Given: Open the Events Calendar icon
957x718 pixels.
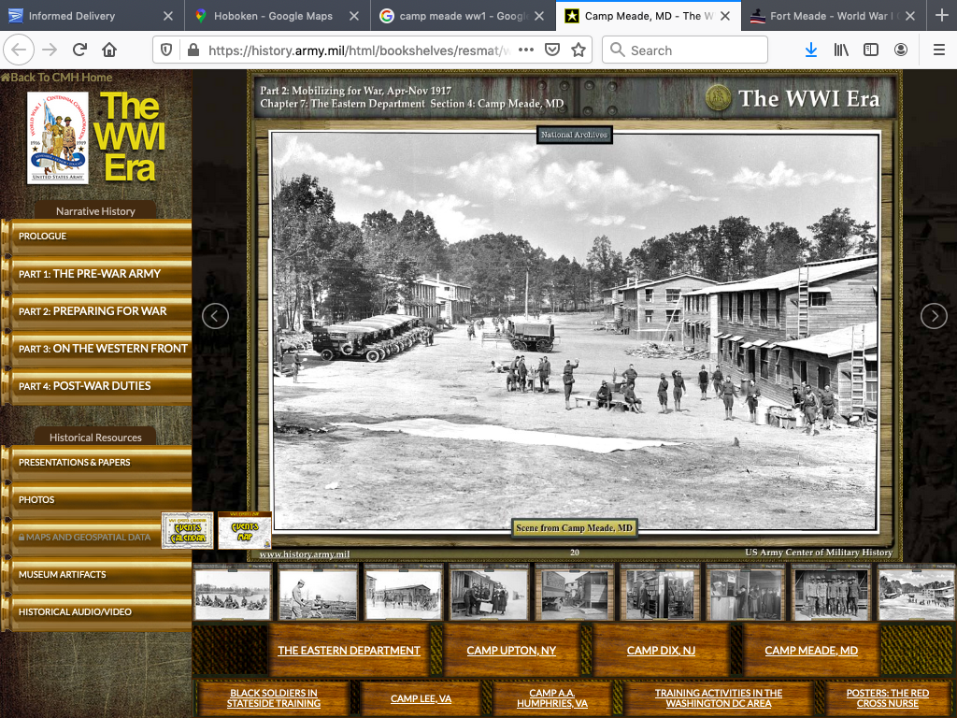Looking at the screenshot, I should click(x=187, y=531).
